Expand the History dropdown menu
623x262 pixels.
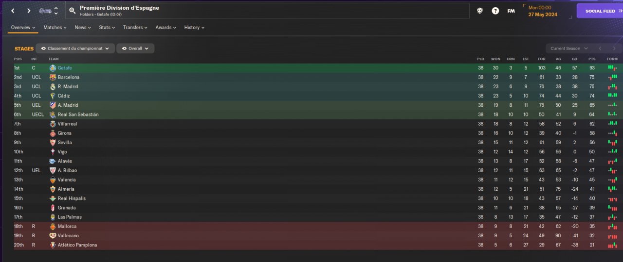[x=194, y=28]
